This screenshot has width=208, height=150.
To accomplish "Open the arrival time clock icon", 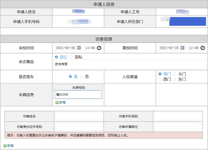I will (x=99, y=48).
